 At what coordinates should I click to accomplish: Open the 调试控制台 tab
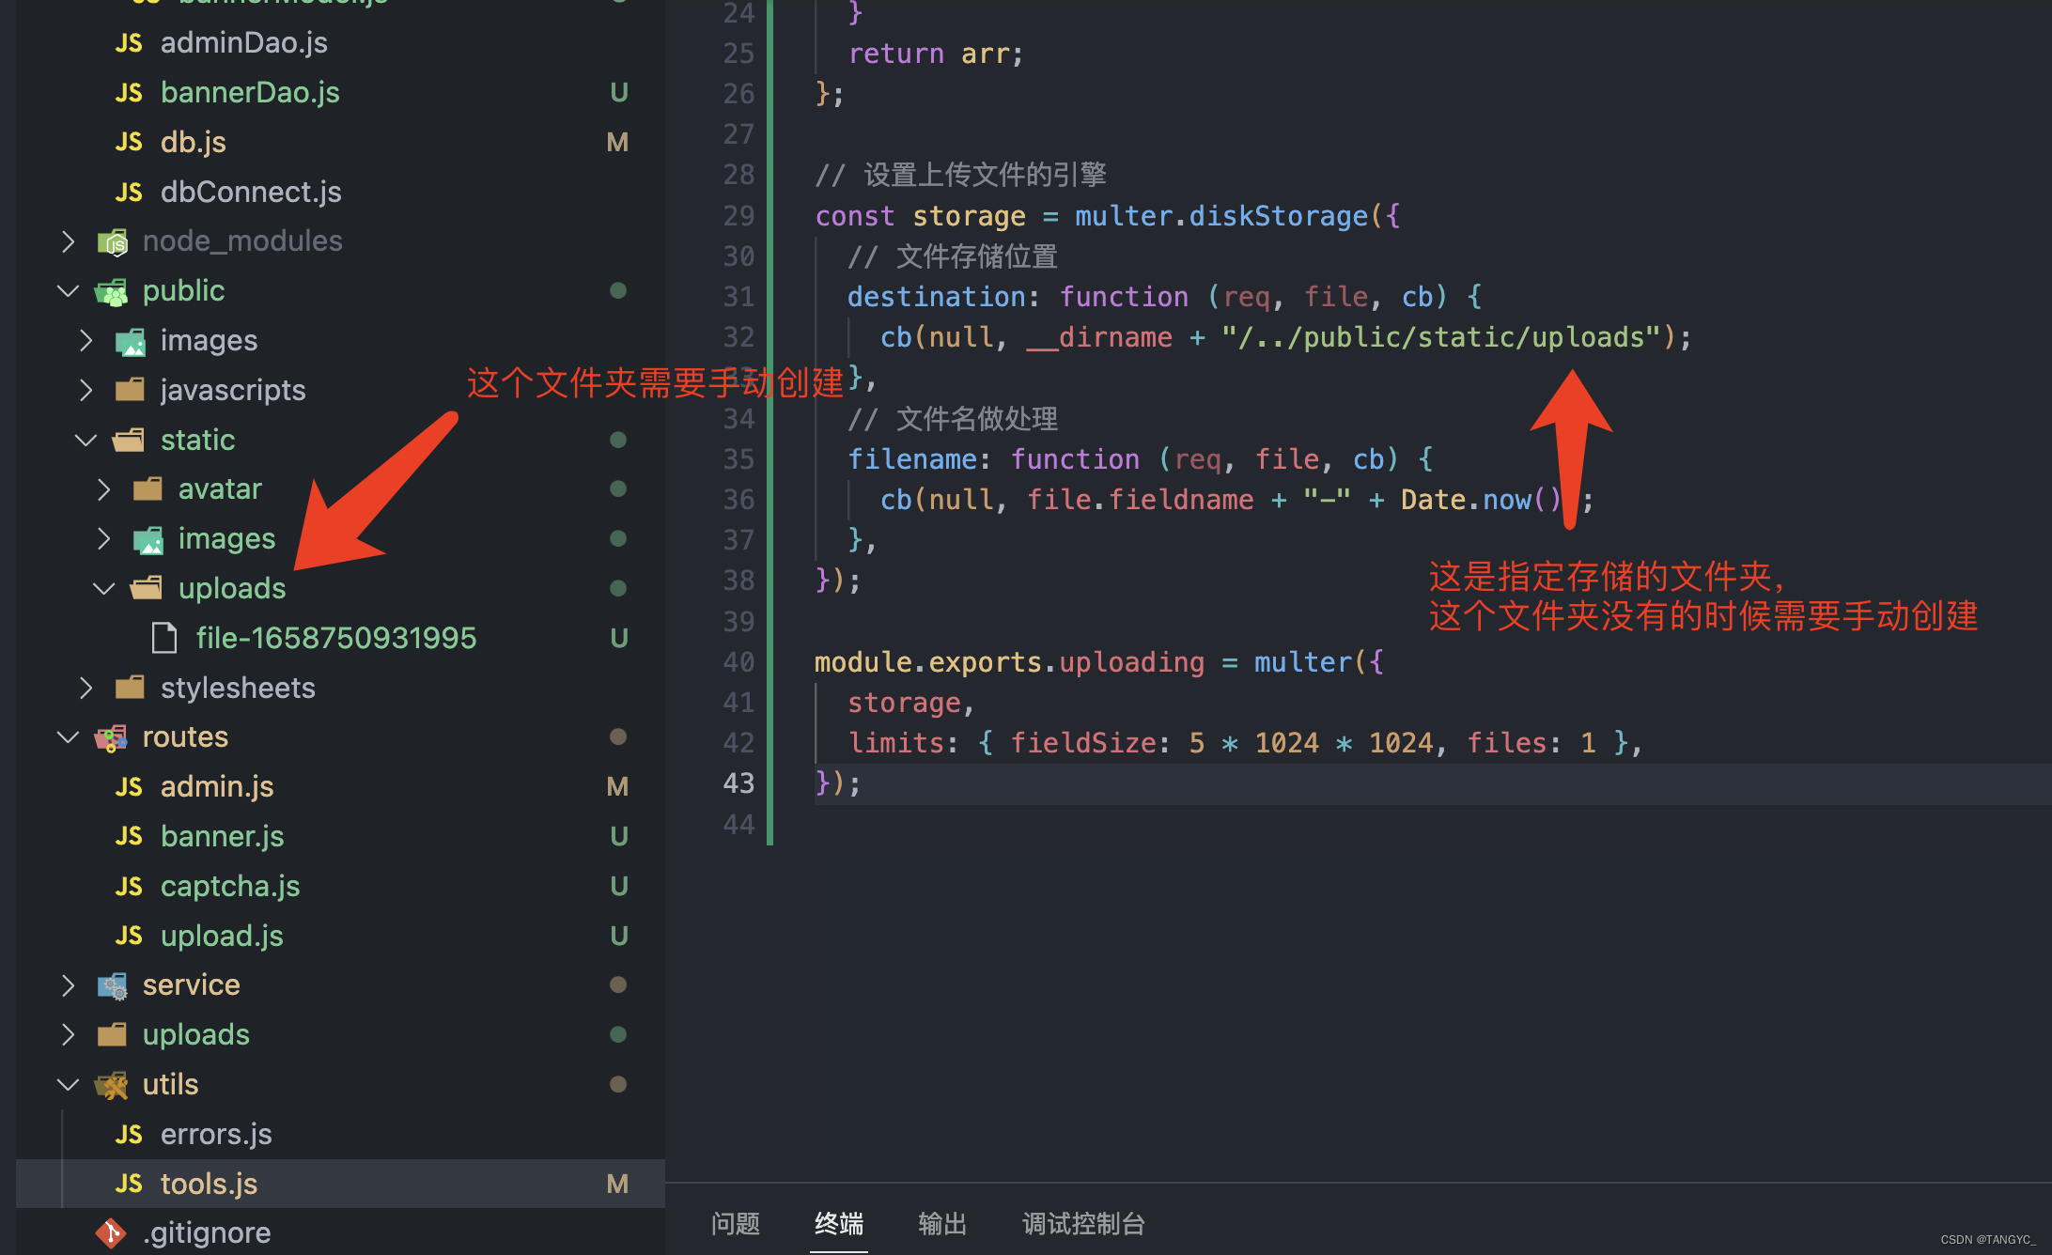pyautogui.click(x=1082, y=1223)
